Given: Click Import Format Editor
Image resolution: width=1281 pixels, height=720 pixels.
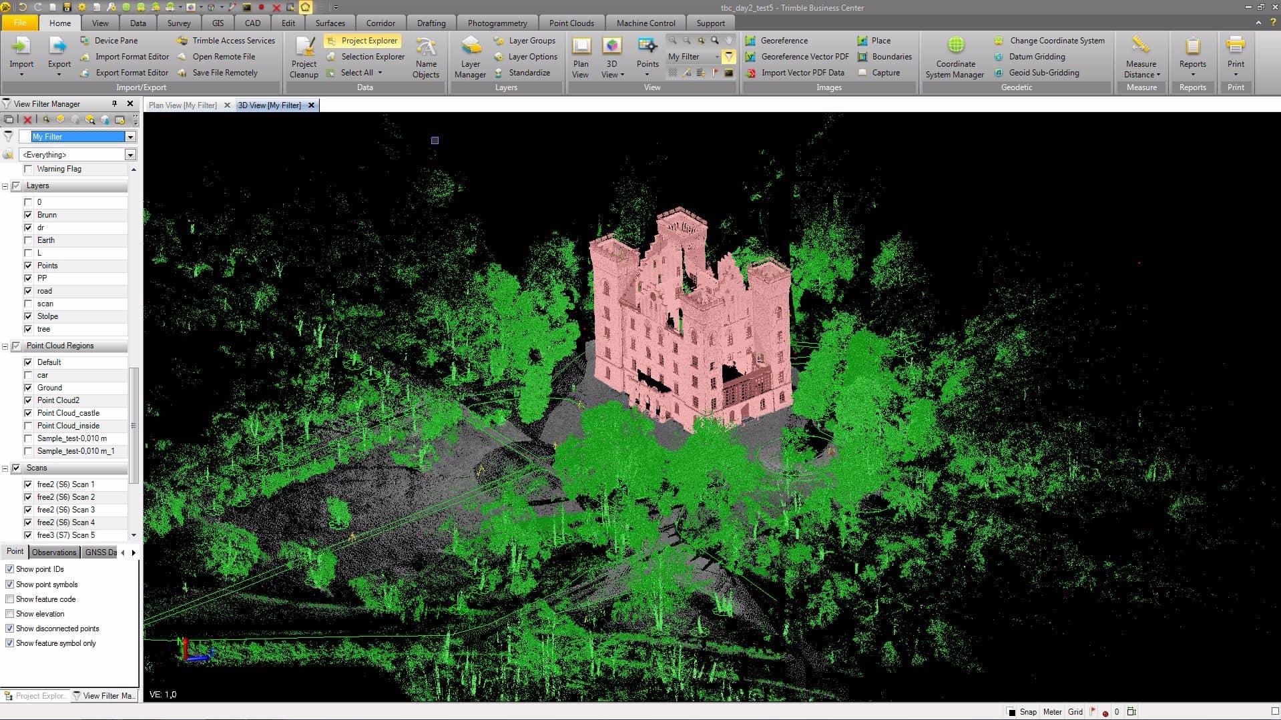Looking at the screenshot, I should coord(124,57).
